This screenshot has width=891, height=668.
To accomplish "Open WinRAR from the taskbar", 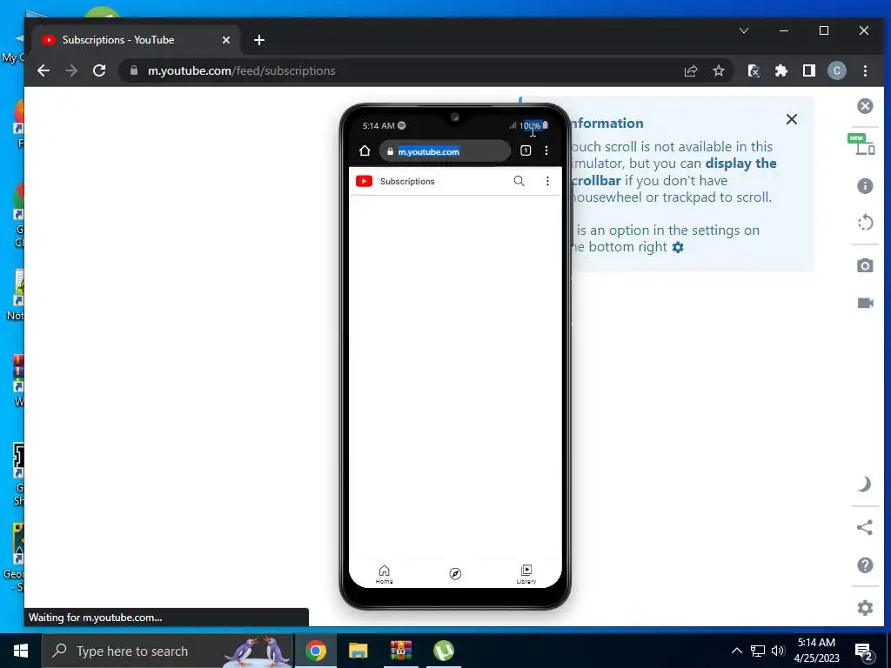I will (400, 651).
